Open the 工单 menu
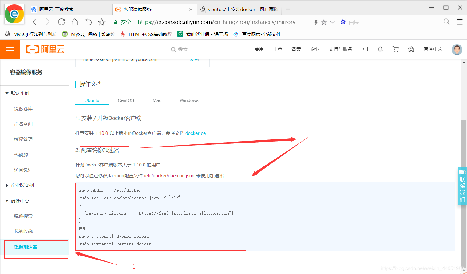 tap(278, 49)
